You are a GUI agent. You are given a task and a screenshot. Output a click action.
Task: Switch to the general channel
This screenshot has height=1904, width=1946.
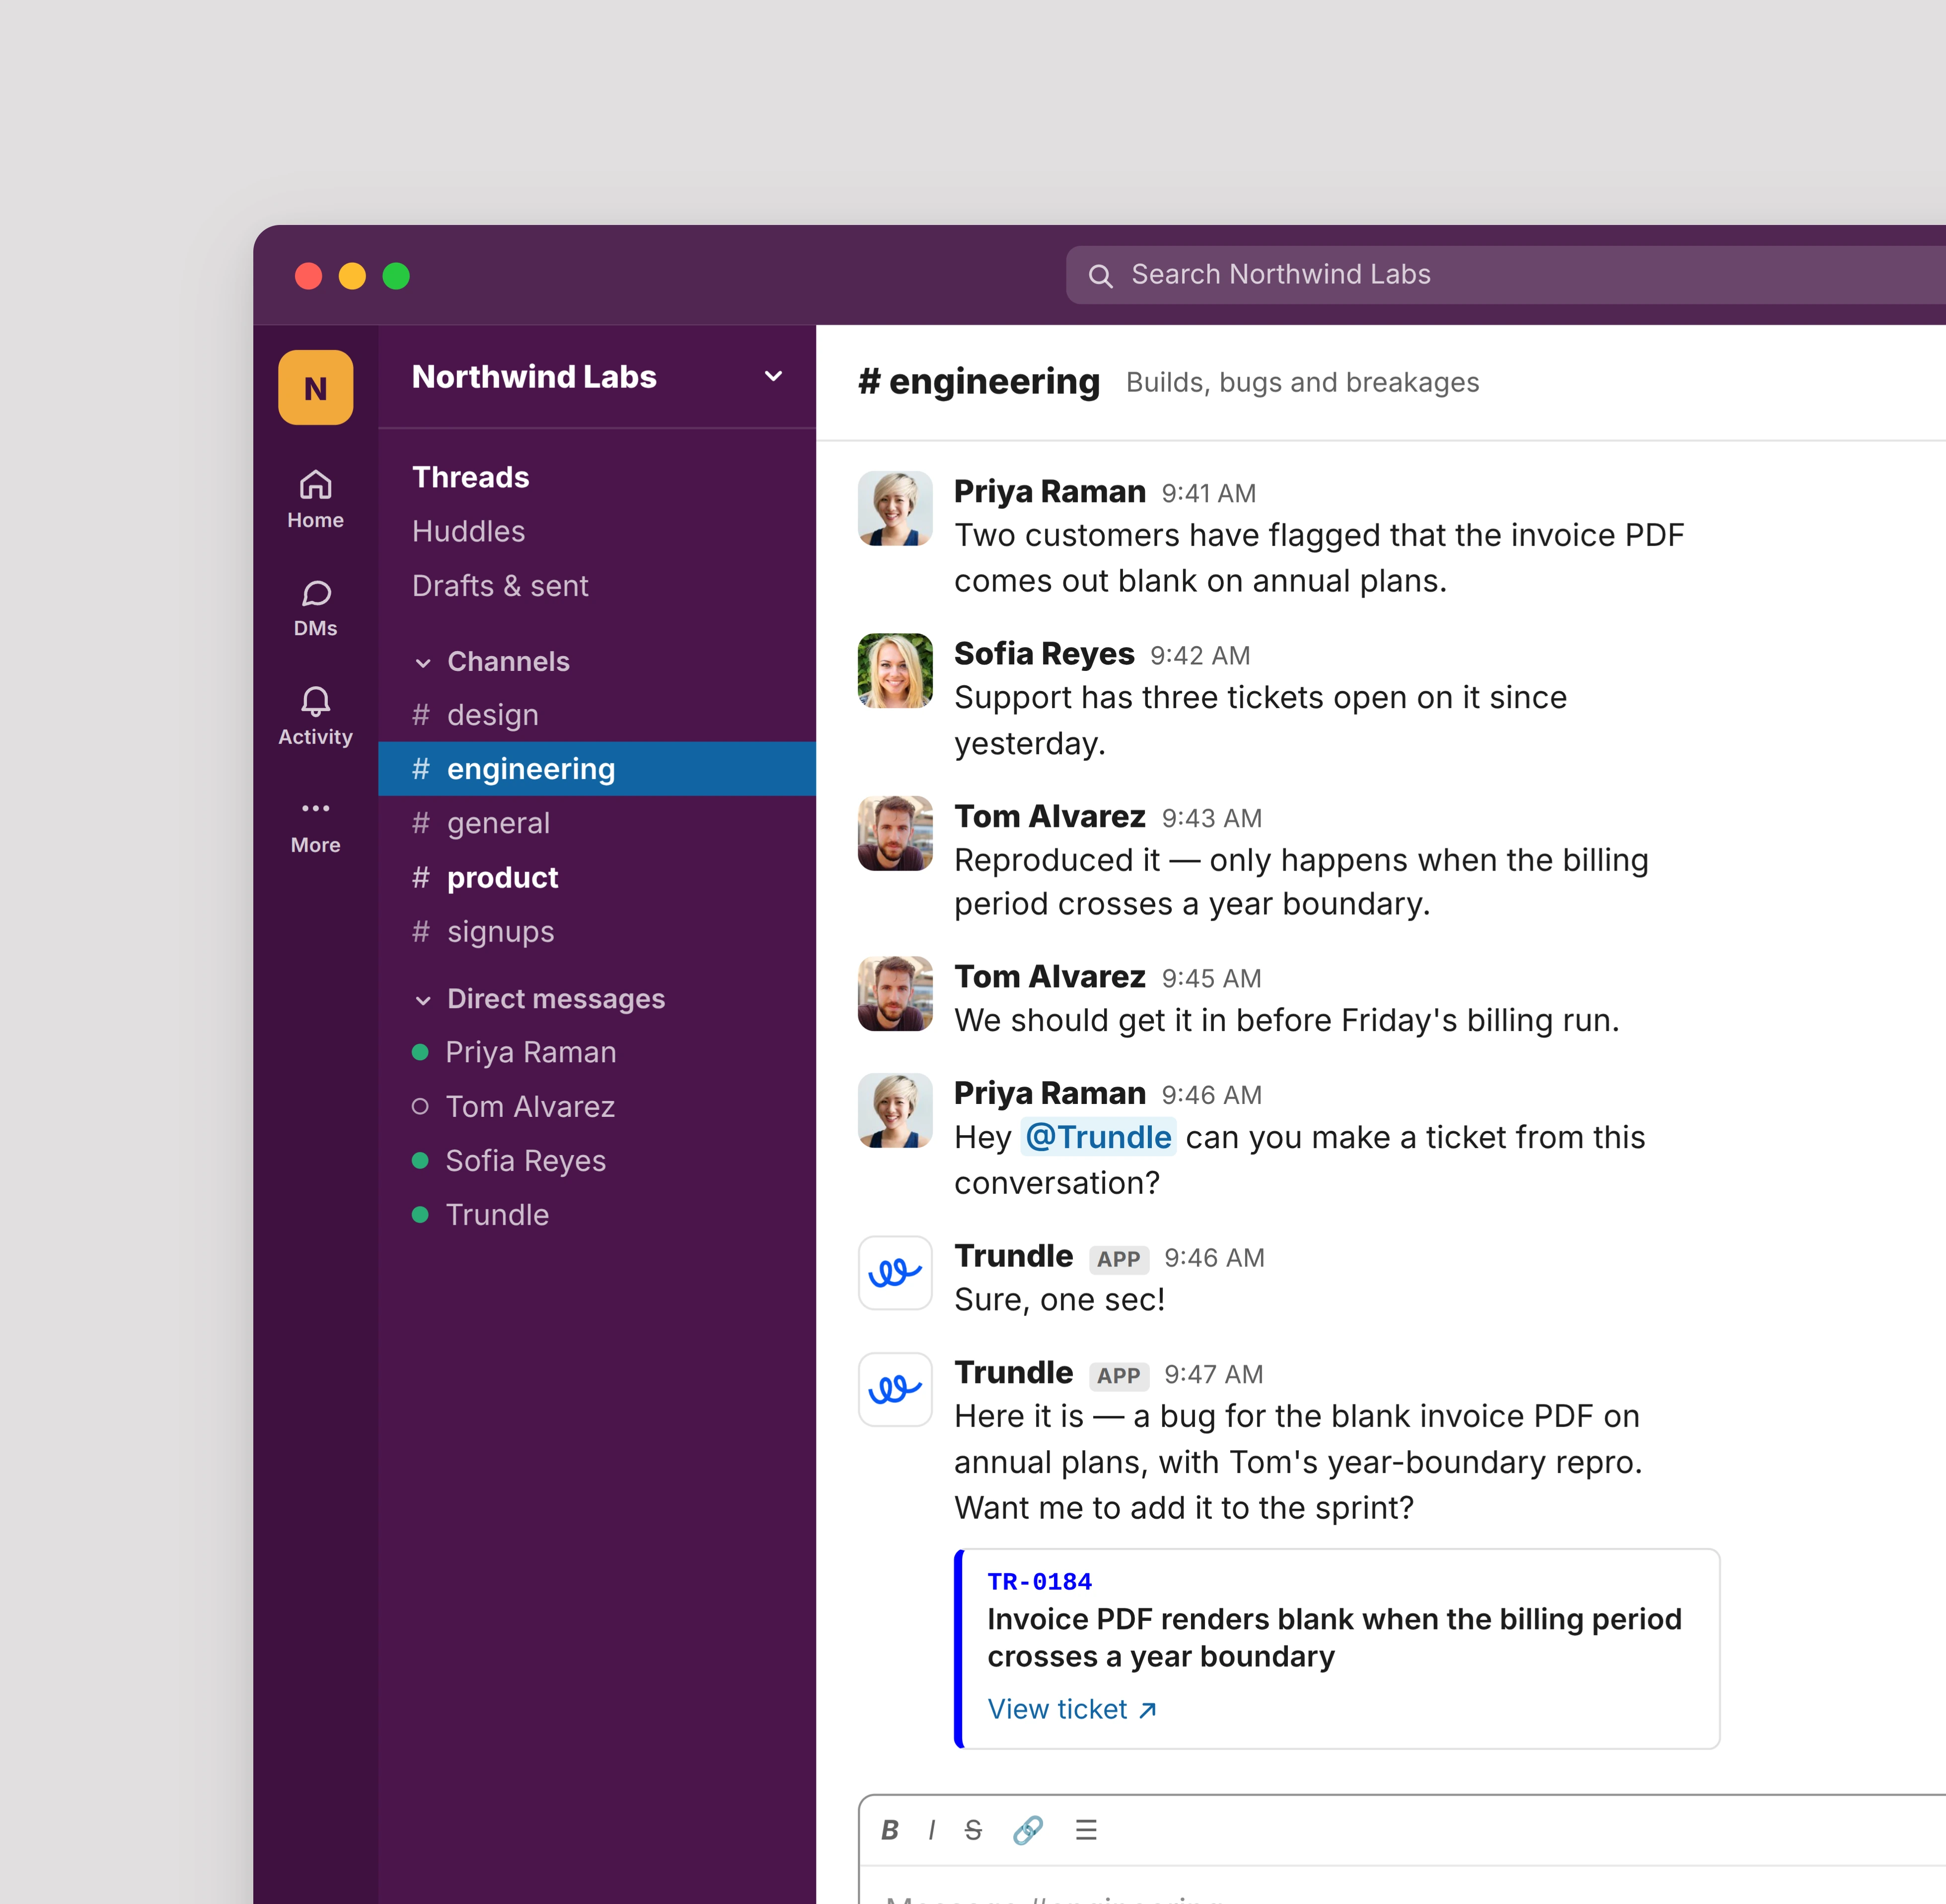point(597,823)
